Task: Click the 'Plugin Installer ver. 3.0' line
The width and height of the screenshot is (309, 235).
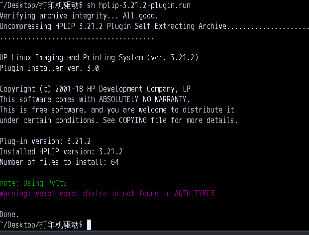Action: point(49,68)
